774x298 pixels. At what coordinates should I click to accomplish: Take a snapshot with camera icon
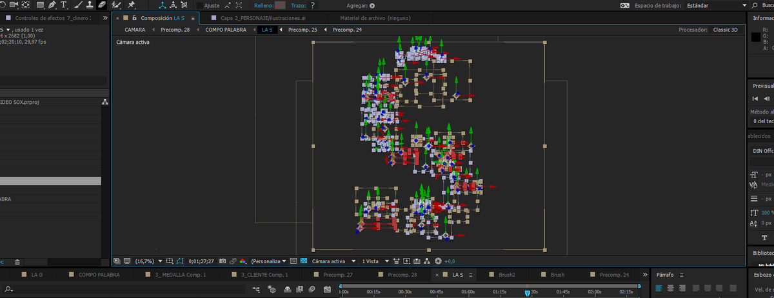[223, 261]
